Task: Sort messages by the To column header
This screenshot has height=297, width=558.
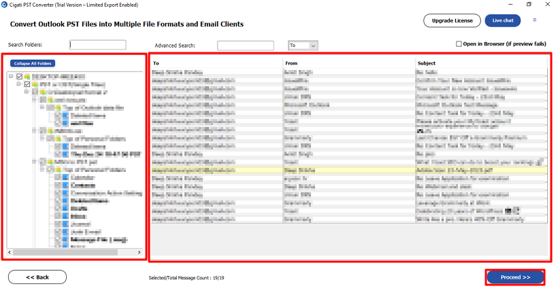Action: 157,63
